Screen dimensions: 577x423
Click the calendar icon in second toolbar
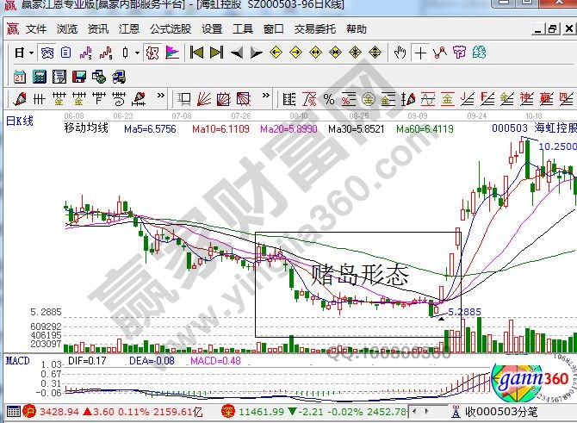tap(17, 75)
